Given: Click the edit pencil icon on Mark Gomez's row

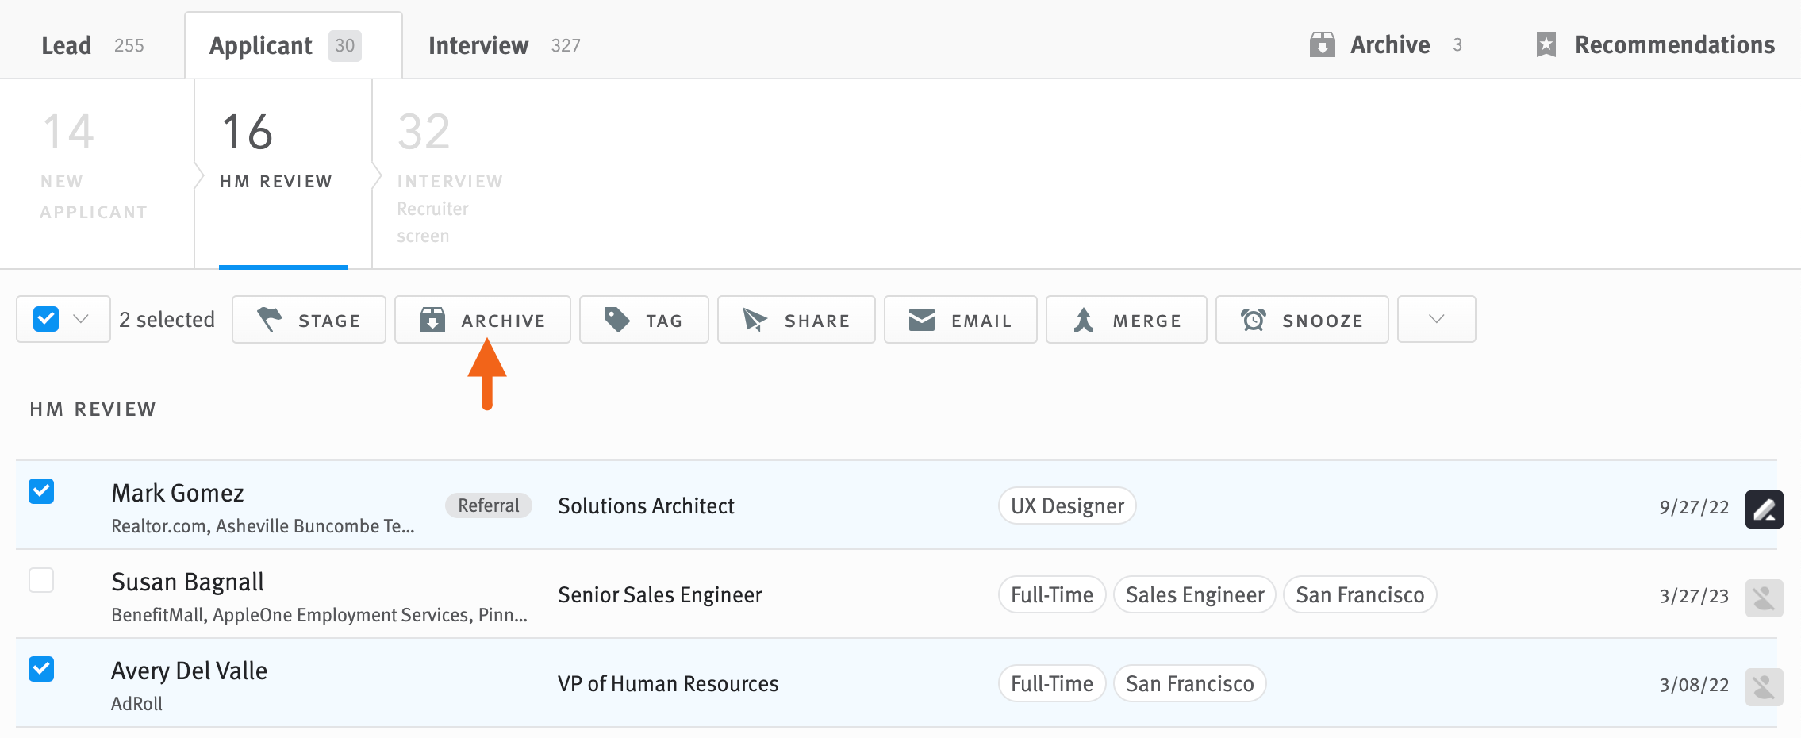Looking at the screenshot, I should click(1765, 509).
